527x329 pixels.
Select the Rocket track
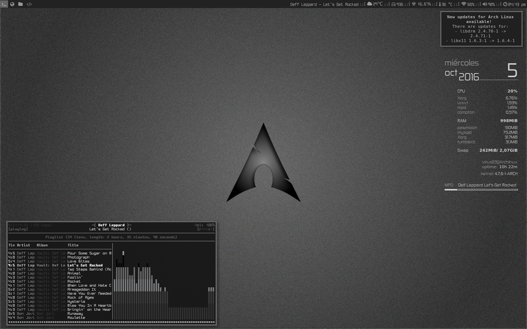tap(60, 281)
